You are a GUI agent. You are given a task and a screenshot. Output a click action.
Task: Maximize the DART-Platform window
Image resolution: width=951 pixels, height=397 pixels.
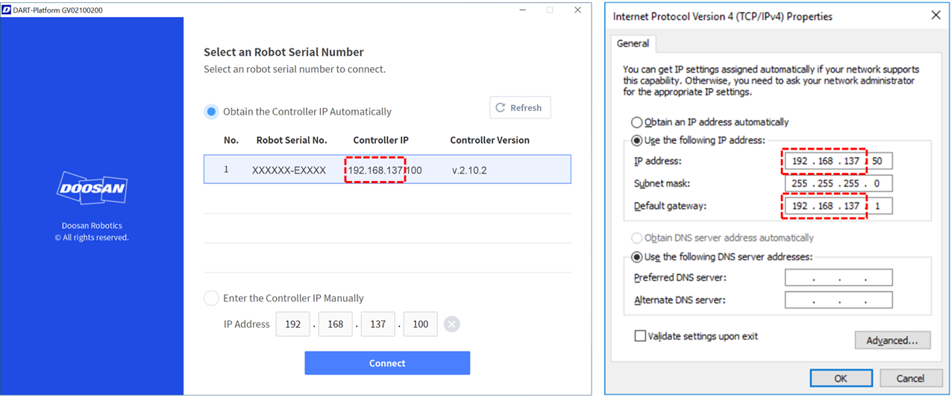[550, 10]
